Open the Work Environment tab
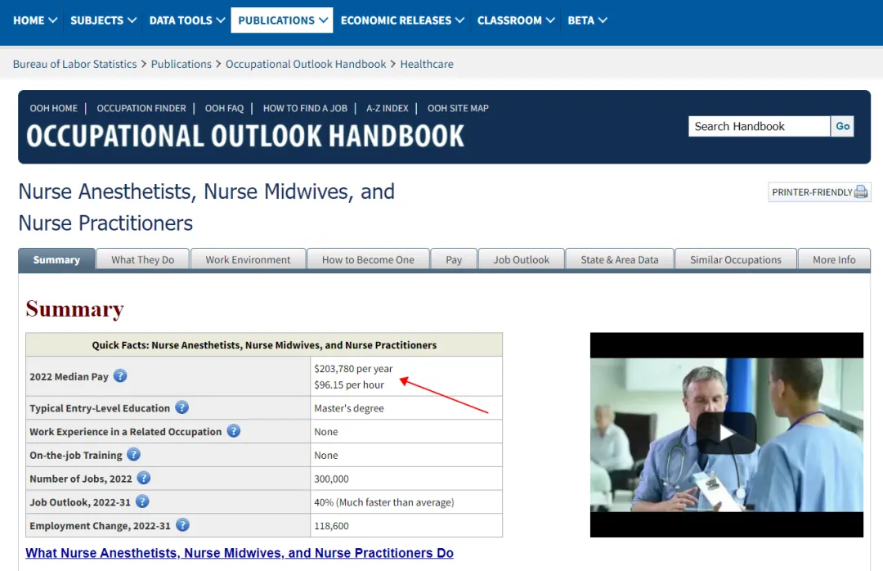Viewport: 883px width, 571px height. coord(248,260)
